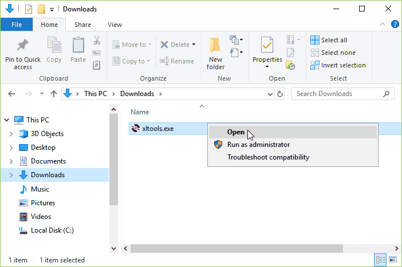Viewport: 402px width, 267px height.
Task: Switch to details view in the status bar
Action: coord(380,260)
